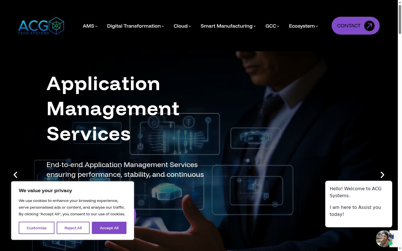The image size is (402, 251).
Task: Open the Digital Transformation menu item
Action: [134, 26]
